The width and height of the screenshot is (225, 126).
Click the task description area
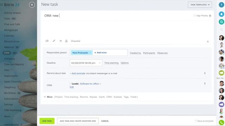tap(127, 29)
